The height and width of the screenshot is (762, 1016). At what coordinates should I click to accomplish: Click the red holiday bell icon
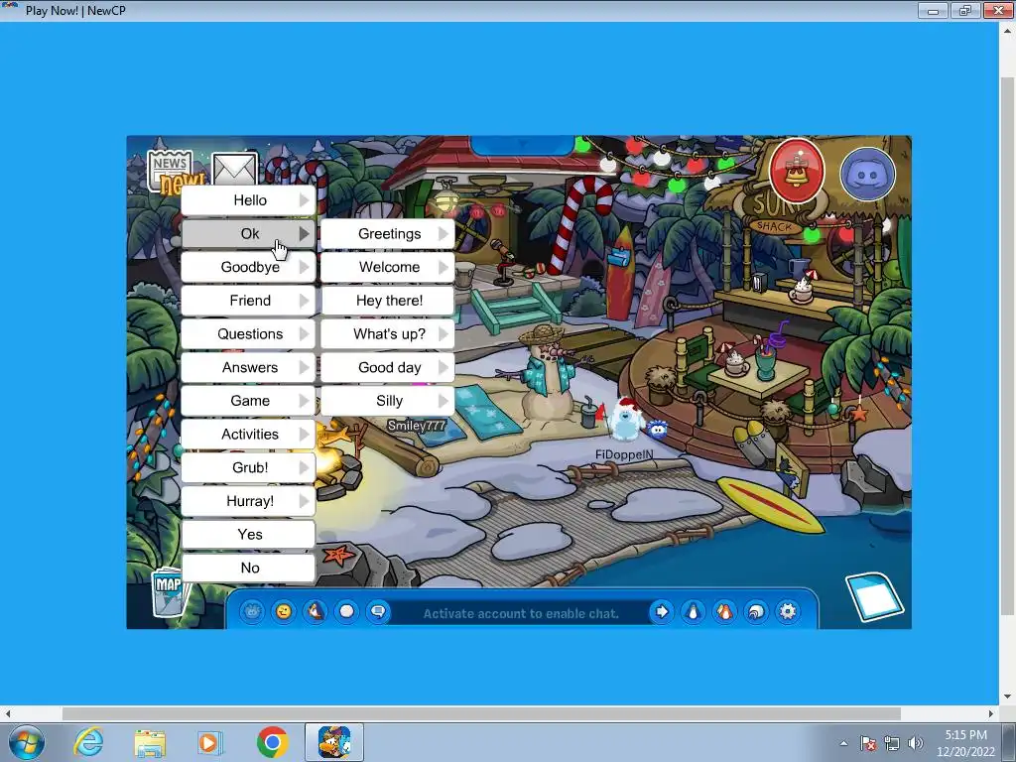pyautogui.click(x=797, y=171)
